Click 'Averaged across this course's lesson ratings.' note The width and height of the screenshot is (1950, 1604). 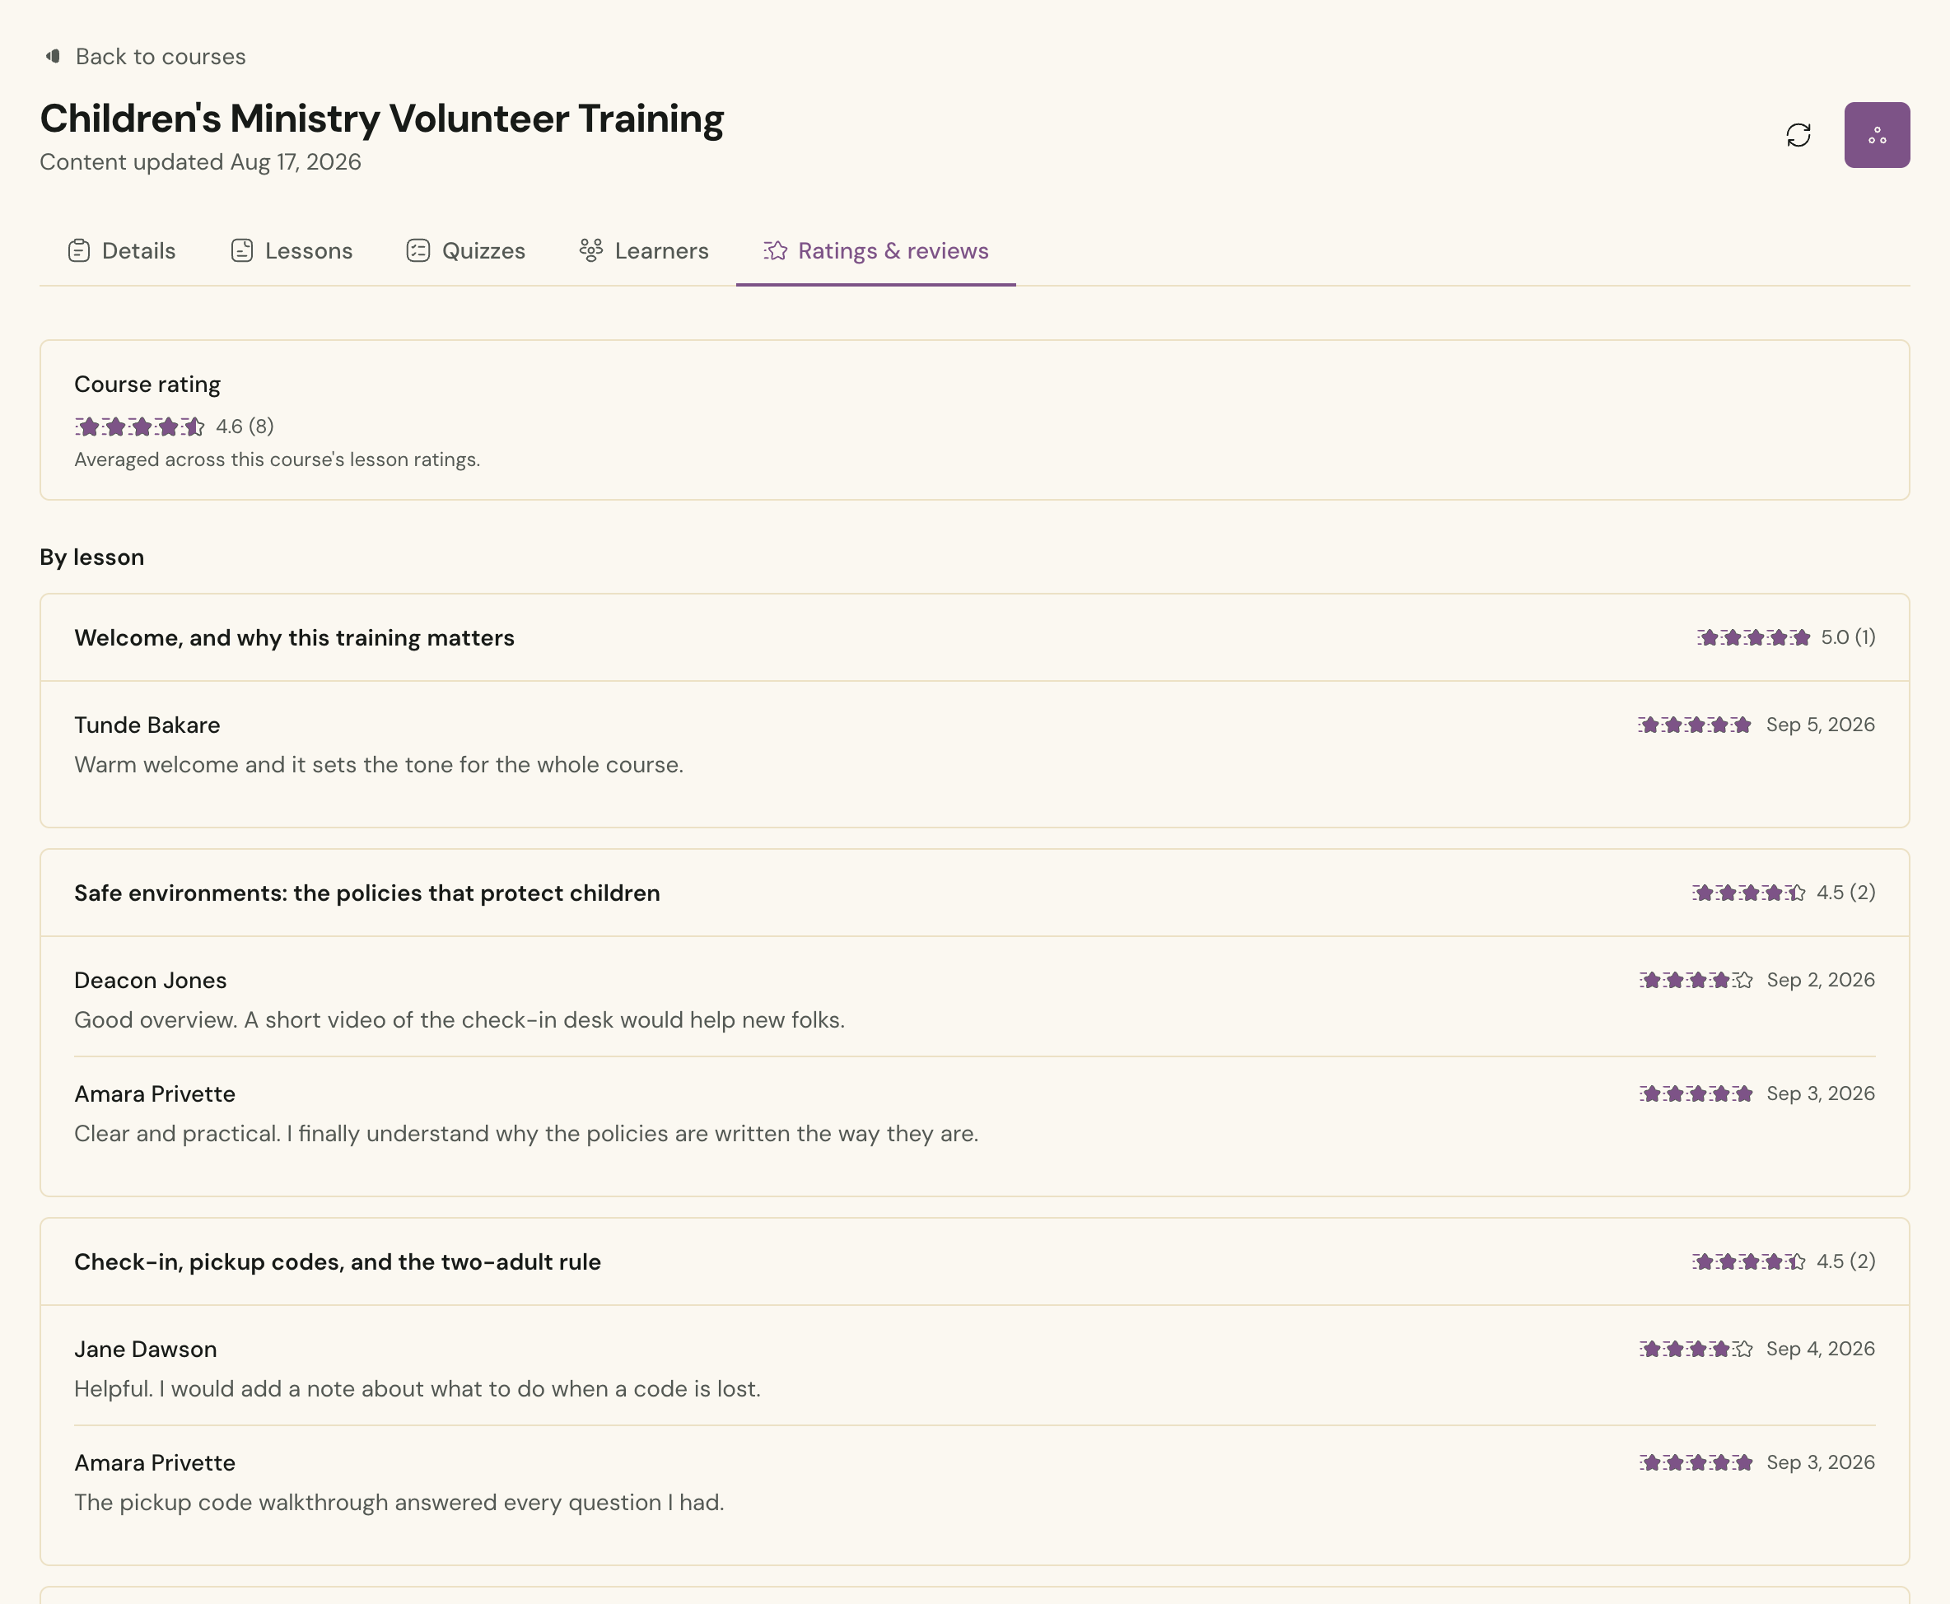[x=277, y=459]
